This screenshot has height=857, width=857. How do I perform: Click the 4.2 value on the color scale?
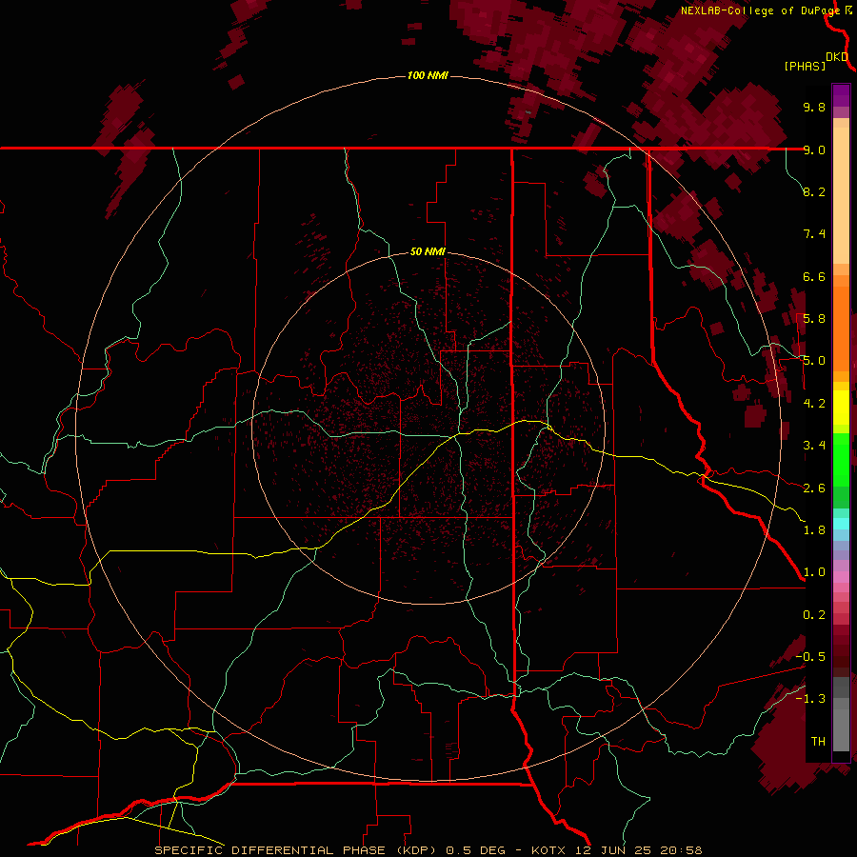(x=814, y=404)
